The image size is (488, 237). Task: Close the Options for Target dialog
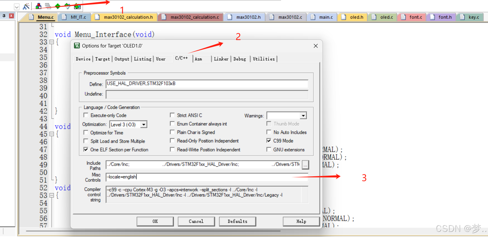click(316, 46)
